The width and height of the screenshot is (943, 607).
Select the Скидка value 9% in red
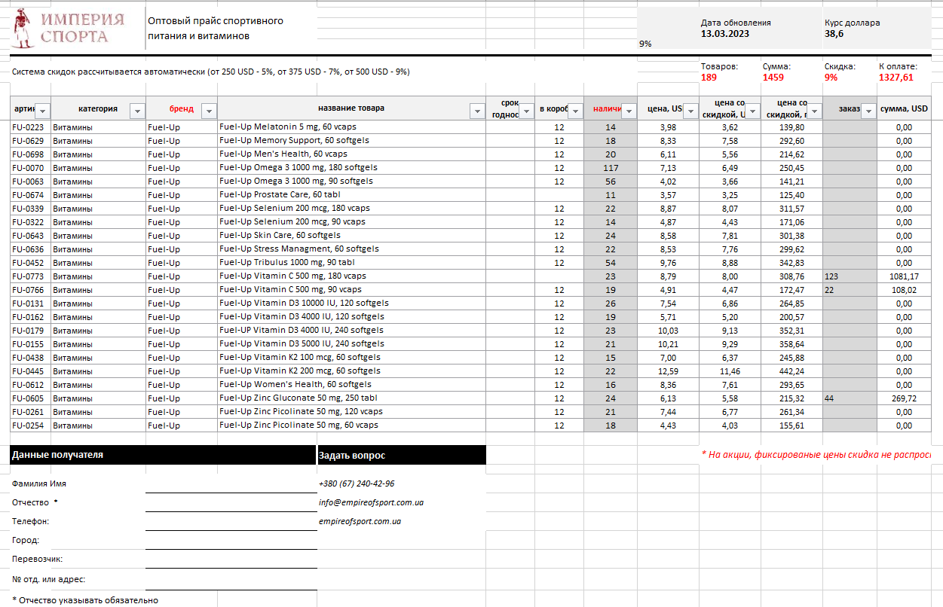click(x=831, y=78)
